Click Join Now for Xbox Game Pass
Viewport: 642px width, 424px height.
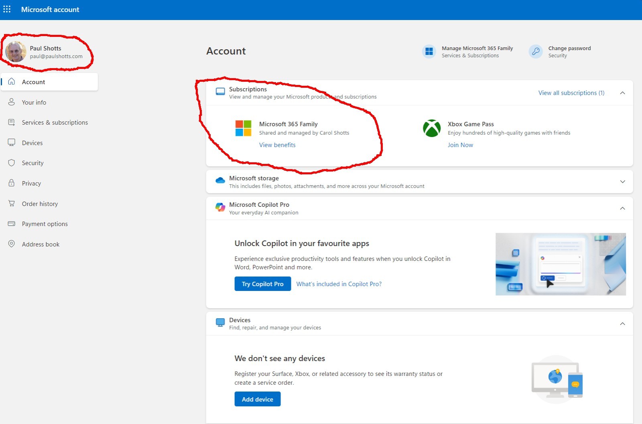coord(460,145)
